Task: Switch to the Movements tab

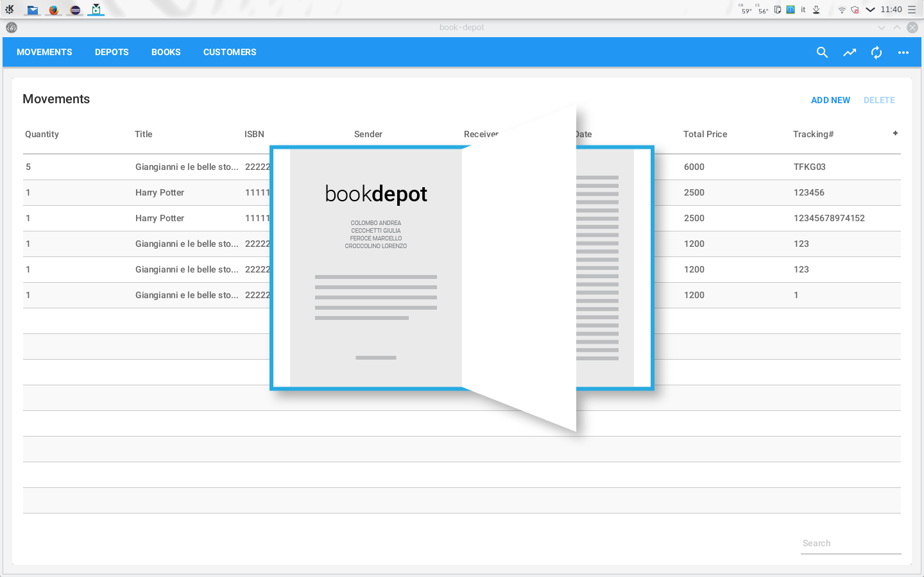Action: [44, 52]
